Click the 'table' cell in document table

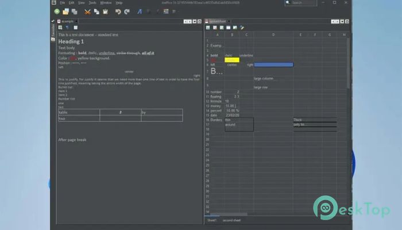79,112
